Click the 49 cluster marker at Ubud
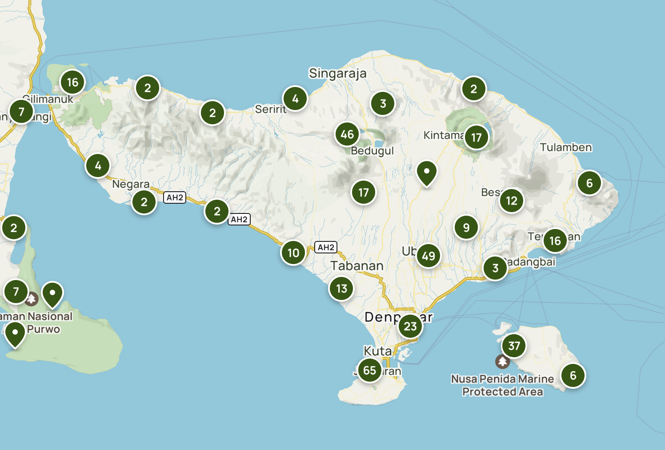This screenshot has width=665, height=450. (x=428, y=256)
